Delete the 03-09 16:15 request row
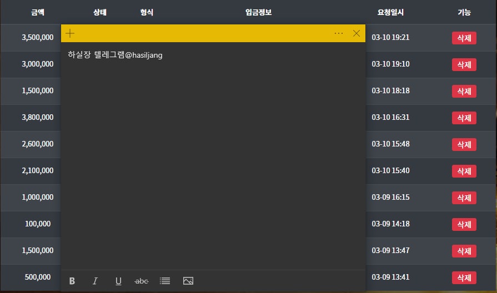This screenshot has width=497, height=293. 464,198
